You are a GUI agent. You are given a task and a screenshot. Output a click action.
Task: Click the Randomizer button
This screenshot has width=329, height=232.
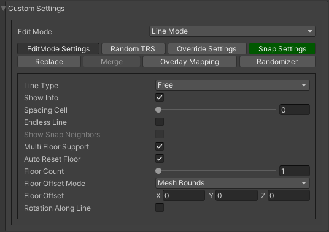pyautogui.click(x=277, y=62)
